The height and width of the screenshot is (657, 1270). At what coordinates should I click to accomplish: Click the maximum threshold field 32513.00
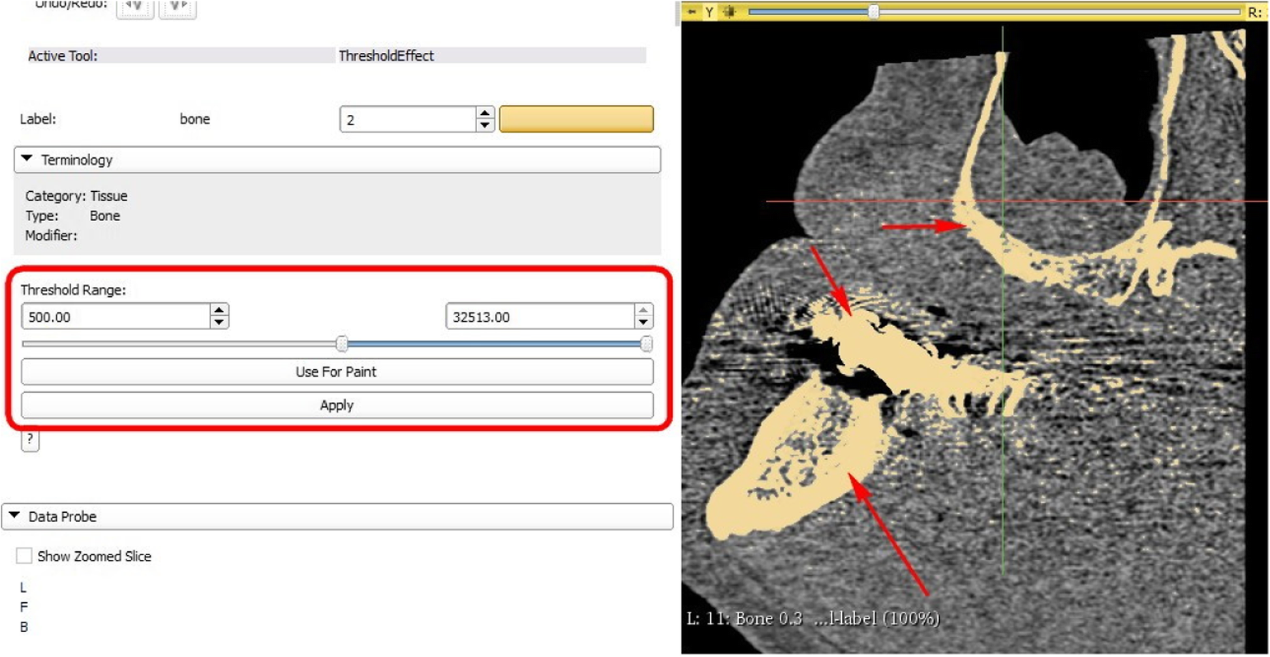point(540,317)
